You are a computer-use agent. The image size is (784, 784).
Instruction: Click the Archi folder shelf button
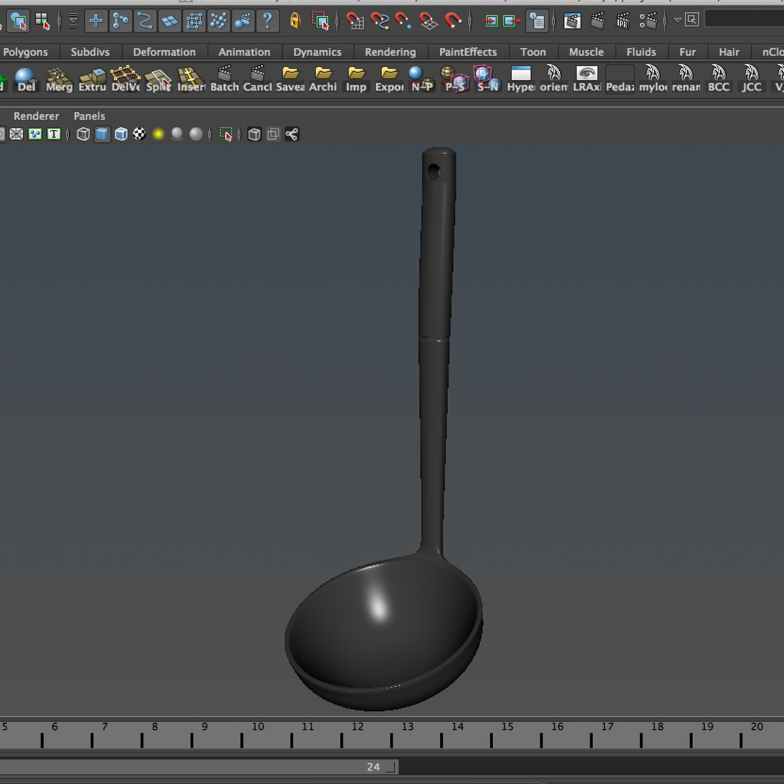point(323,79)
